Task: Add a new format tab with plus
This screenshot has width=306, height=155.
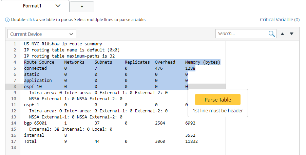Action: [x=82, y=6]
